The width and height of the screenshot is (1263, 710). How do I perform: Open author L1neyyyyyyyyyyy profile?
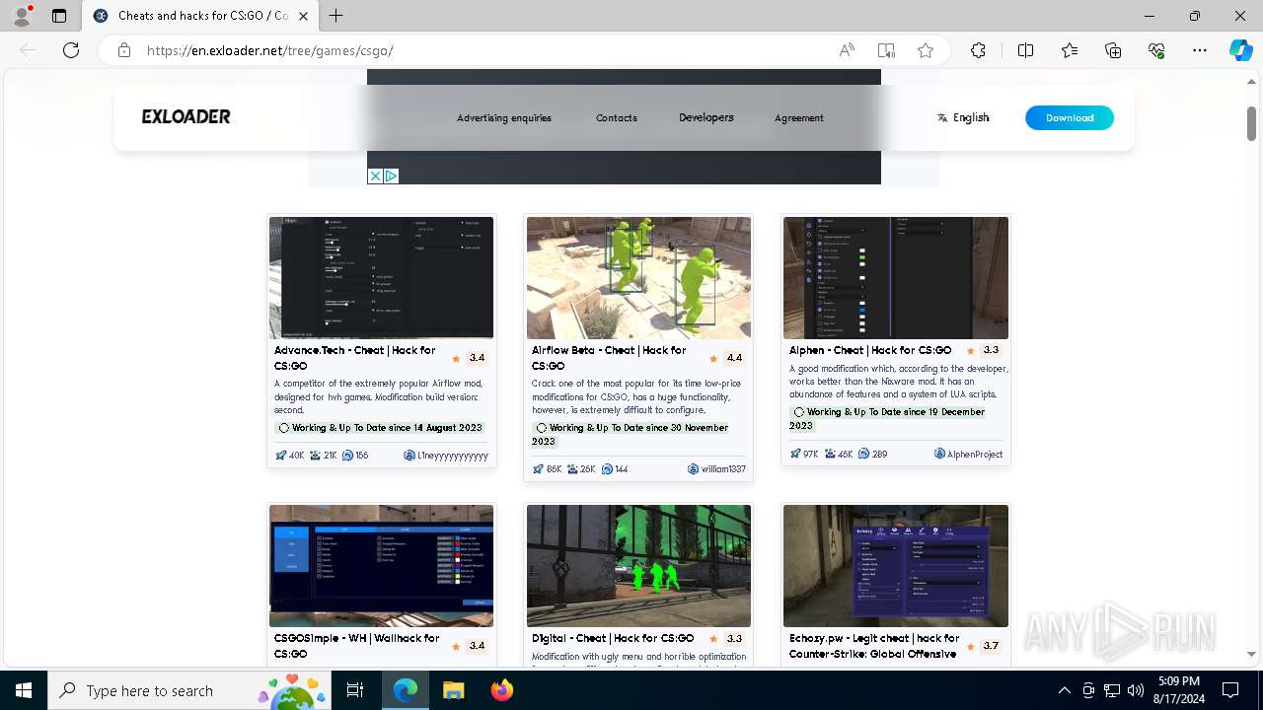[446, 456]
